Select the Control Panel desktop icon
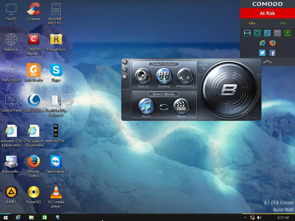 (x=11, y=104)
